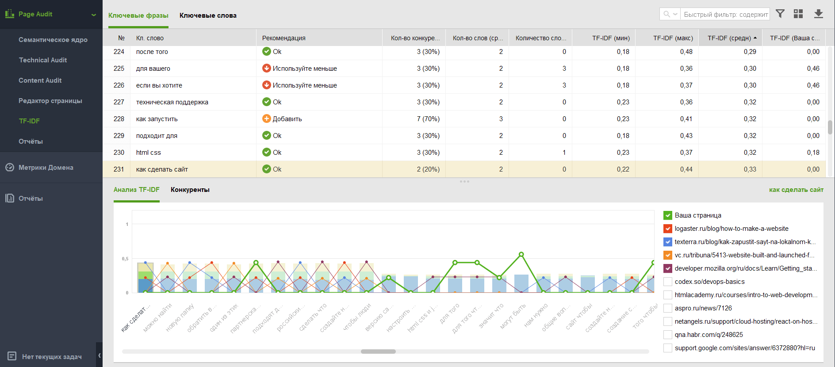Click the orange Добавить plus icon for row 228
Image resolution: width=835 pixels, height=367 pixels.
click(267, 119)
